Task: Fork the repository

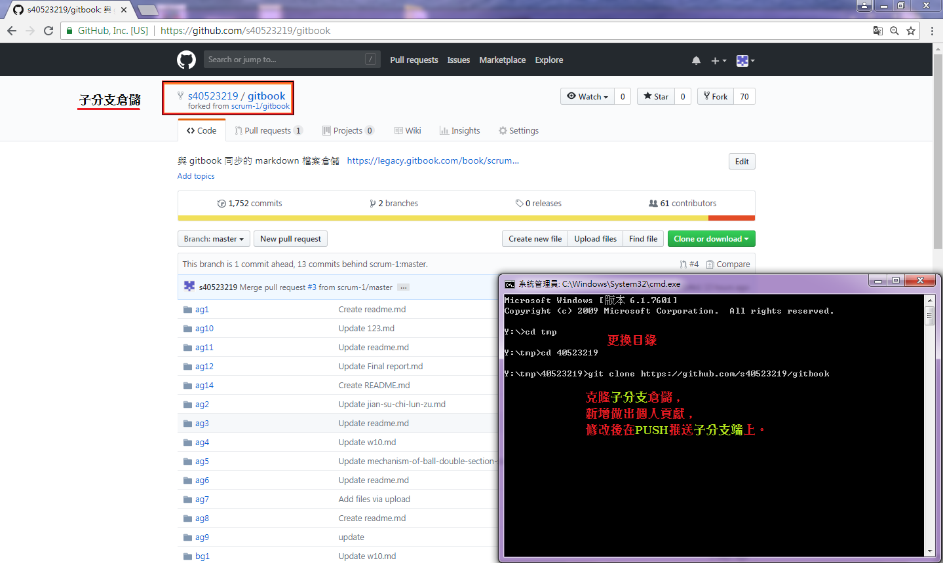Action: (x=716, y=96)
